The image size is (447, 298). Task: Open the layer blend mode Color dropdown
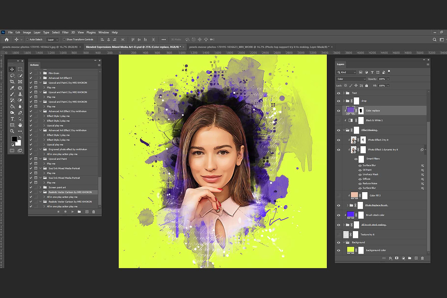(x=351, y=79)
